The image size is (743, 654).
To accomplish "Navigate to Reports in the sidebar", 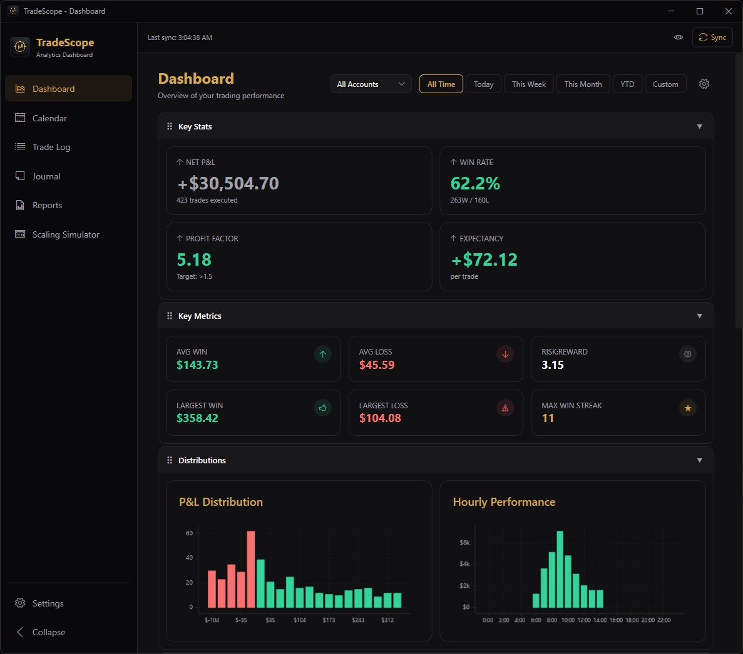I will click(47, 205).
